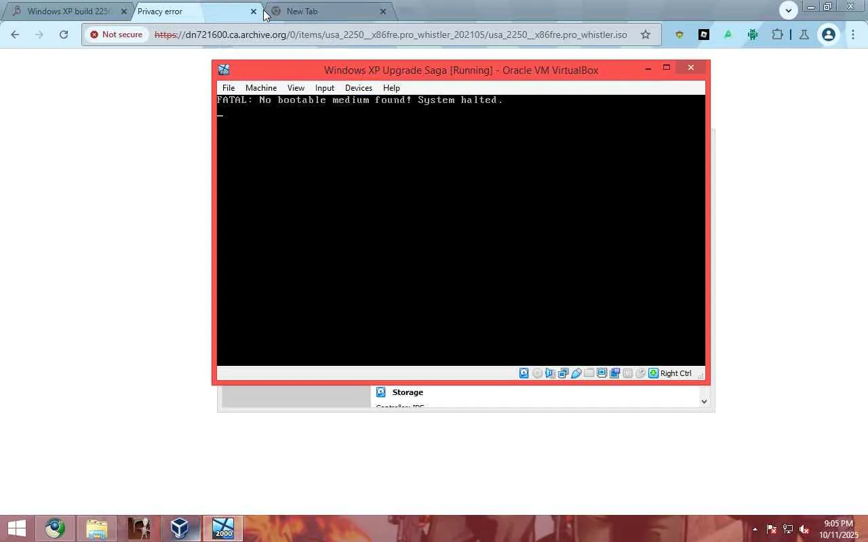Image resolution: width=868 pixels, height=542 pixels.
Task: Close the VirtualBox VM window
Action: click(x=690, y=68)
